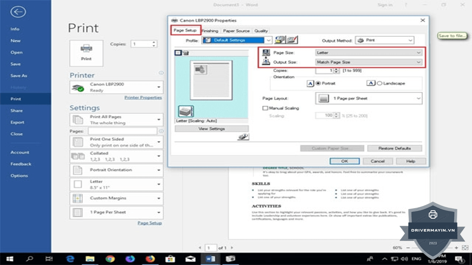Viewport: 472px width, 265px height.
Task: Click the Restore Defaults button
Action: click(395, 148)
